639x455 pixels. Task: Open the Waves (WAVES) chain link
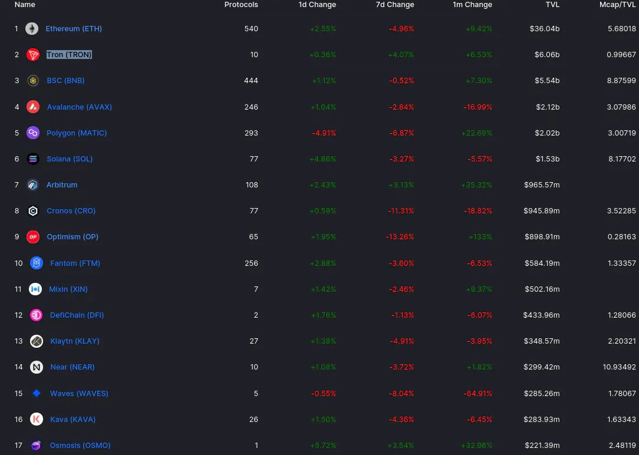pyautogui.click(x=79, y=393)
